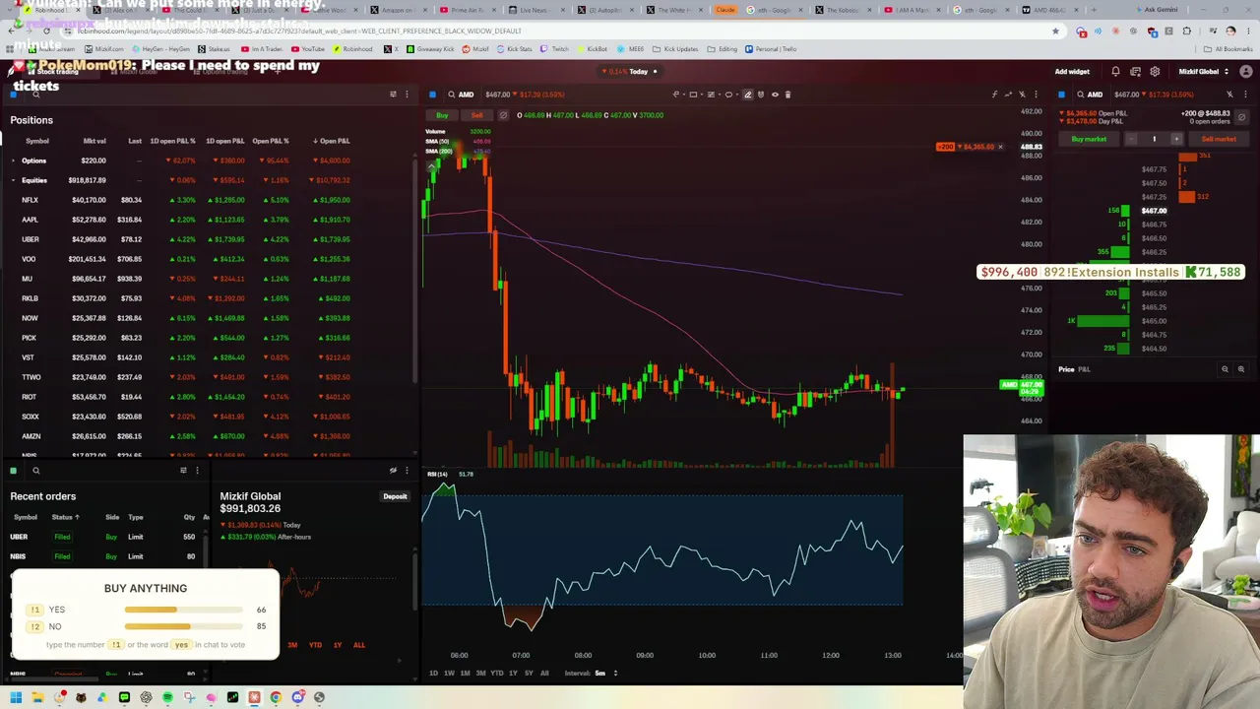The image size is (1260, 709).
Task: Bookmark this page with the star icon
Action: click(x=1056, y=31)
